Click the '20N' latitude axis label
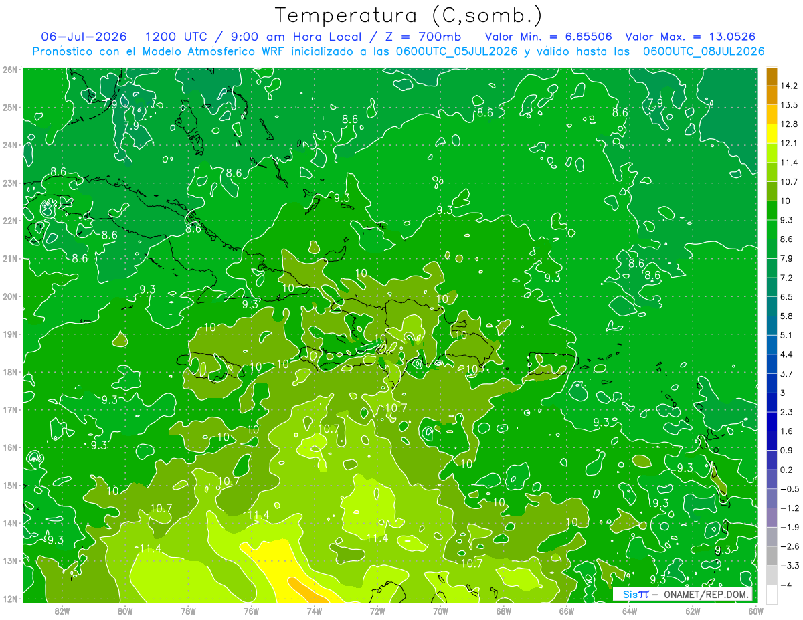Viewport: 803px width, 620px height. click(9, 296)
